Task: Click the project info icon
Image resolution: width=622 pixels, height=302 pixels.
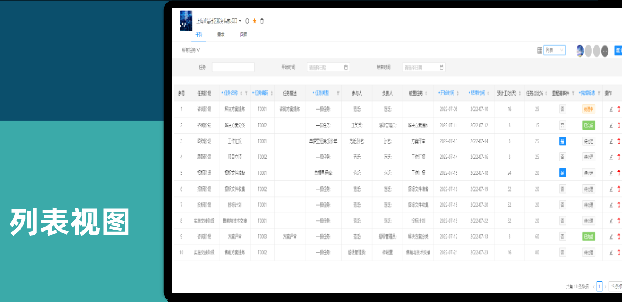Action: pyautogui.click(x=247, y=21)
